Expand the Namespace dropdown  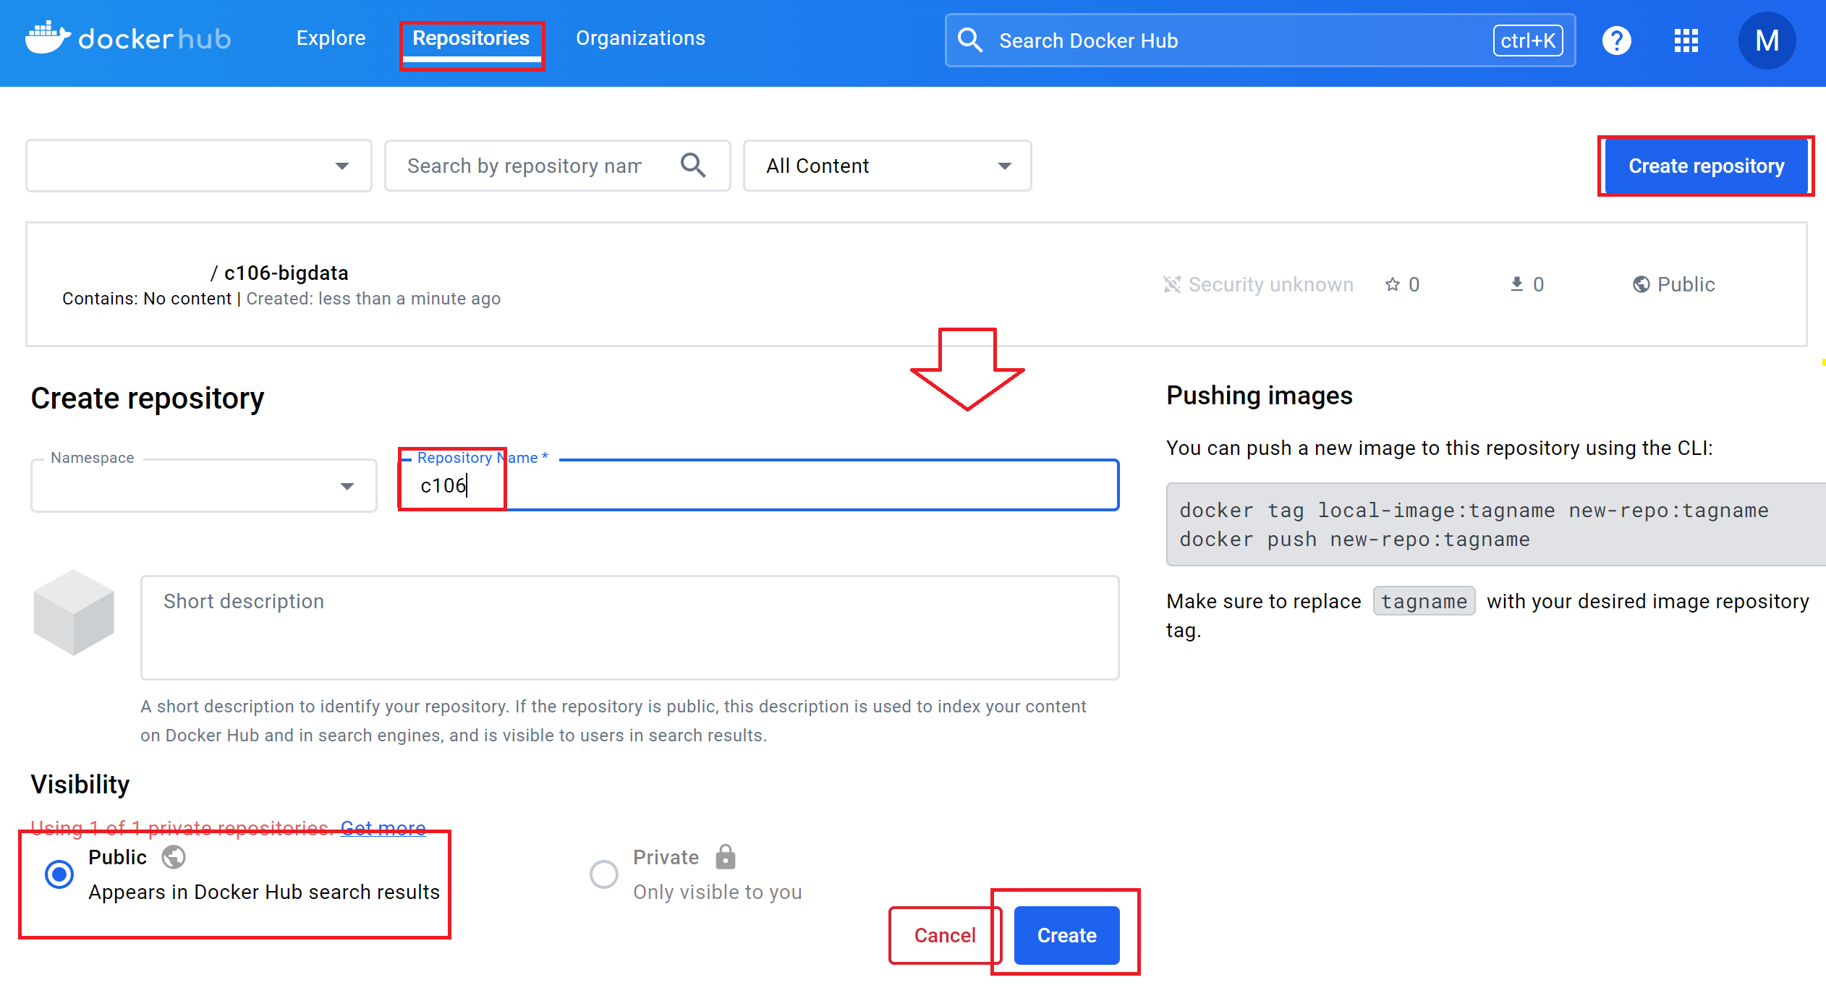point(347,486)
